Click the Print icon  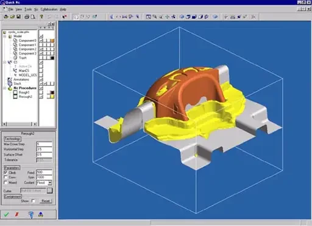click(x=27, y=17)
